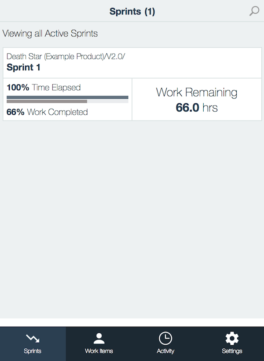The height and width of the screenshot is (361, 264).
Task: Go to the Activity tab label
Action: point(165,351)
